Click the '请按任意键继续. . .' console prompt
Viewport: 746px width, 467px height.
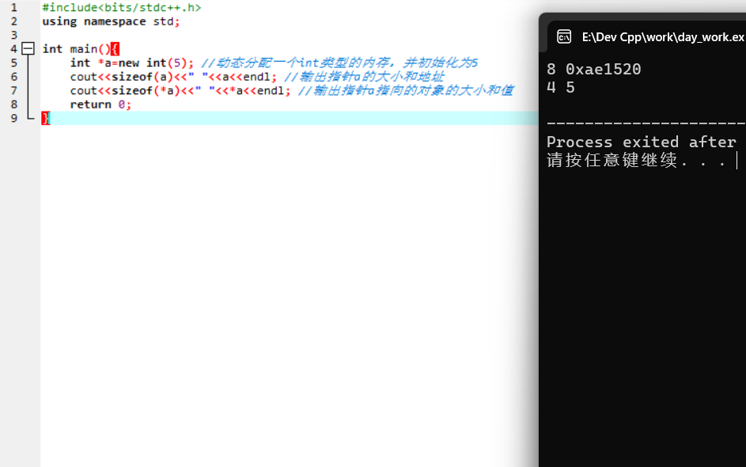coord(636,160)
